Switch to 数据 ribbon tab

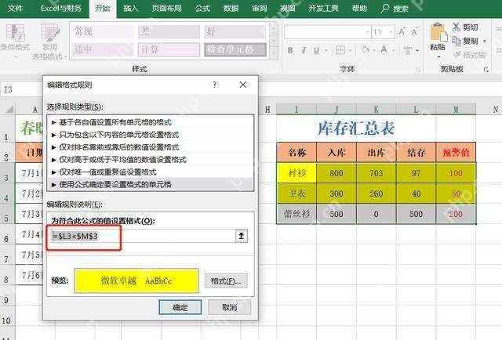(x=231, y=8)
